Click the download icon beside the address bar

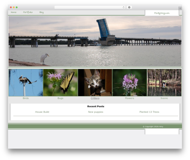(129, 8)
